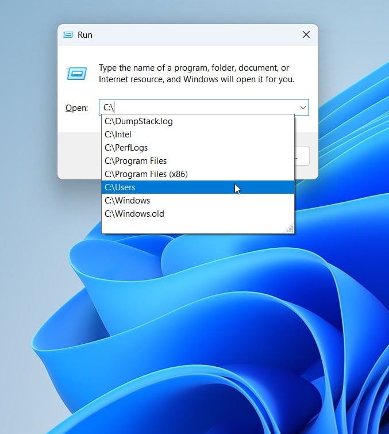389x434 pixels.
Task: Pick C:\PerfLogs in the autocomplete list
Action: pyautogui.click(x=198, y=148)
